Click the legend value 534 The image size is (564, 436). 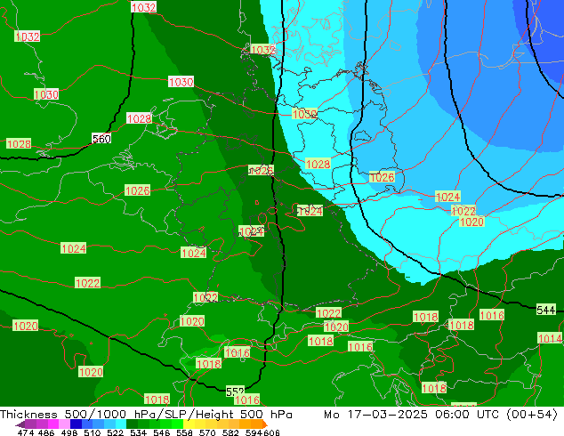click(x=138, y=432)
